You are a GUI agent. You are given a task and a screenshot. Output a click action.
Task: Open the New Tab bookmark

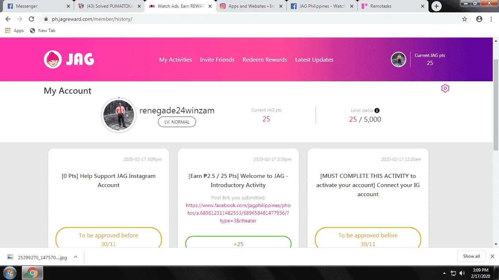click(43, 31)
